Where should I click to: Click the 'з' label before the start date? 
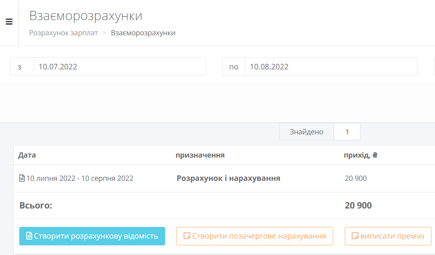[20, 67]
